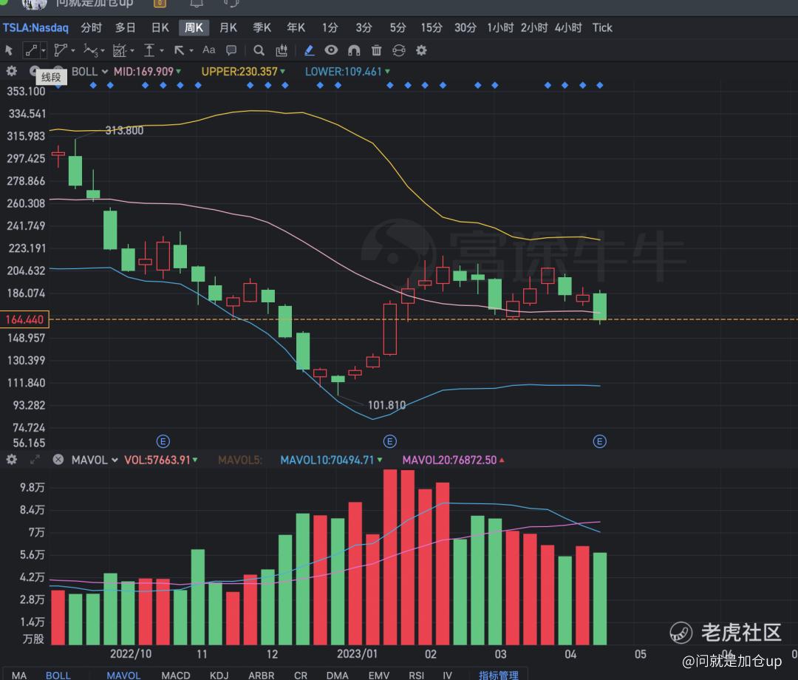Image resolution: width=798 pixels, height=680 pixels.
Task: Click the magnifier zoom tool
Action: point(259,50)
